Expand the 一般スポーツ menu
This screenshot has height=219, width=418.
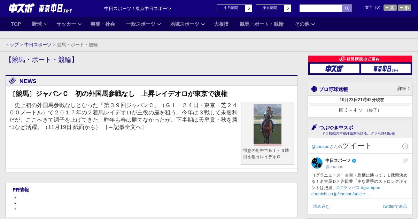tap(144, 24)
